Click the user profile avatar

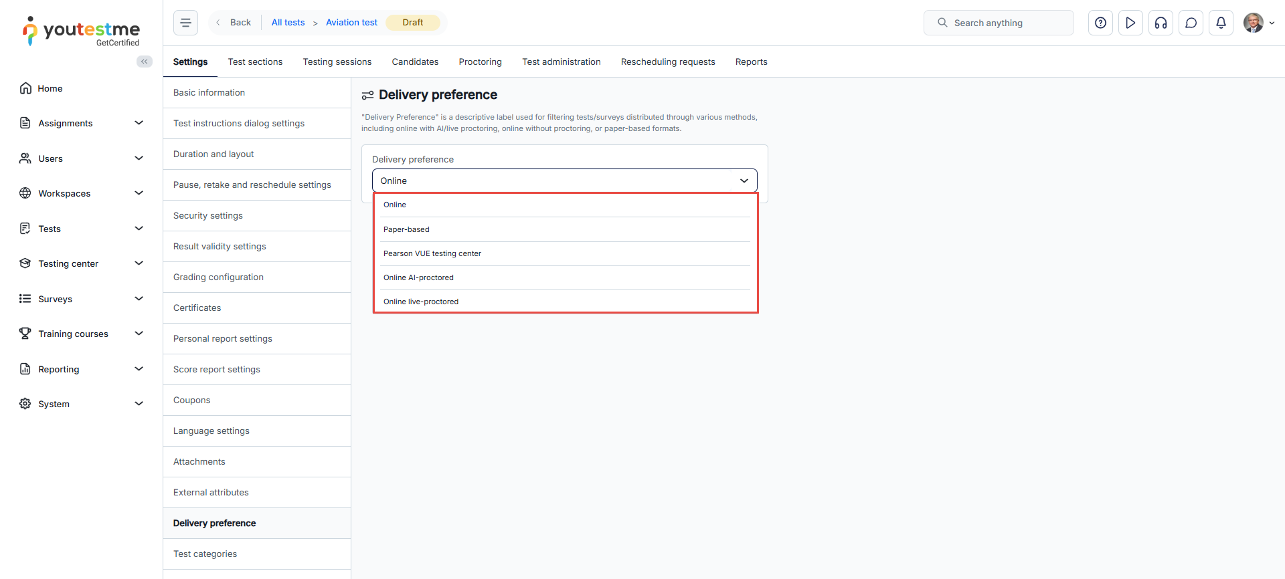coord(1253,23)
